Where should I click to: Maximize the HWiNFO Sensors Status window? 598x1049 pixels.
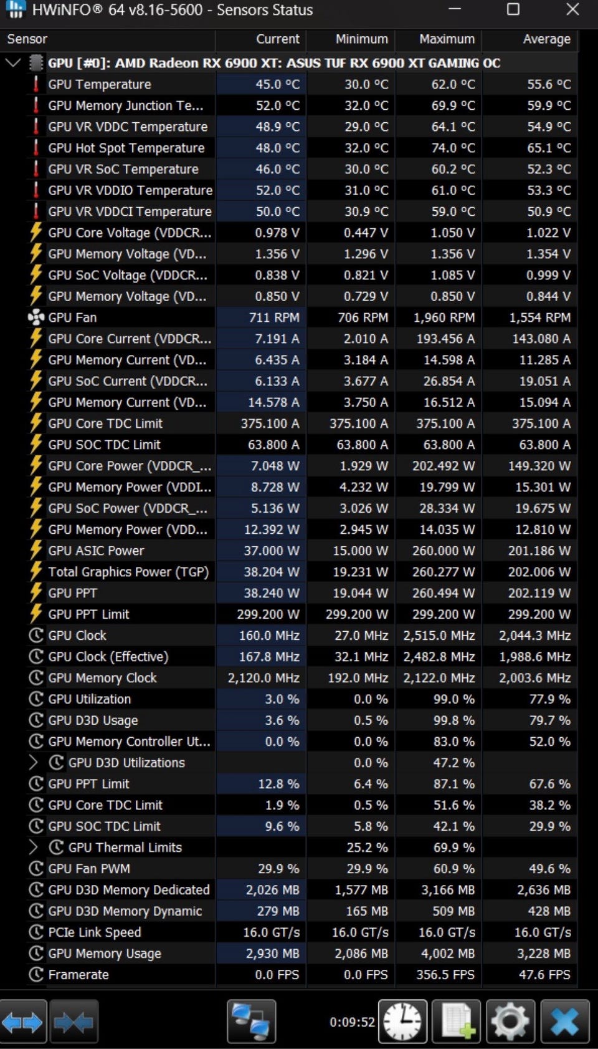tap(513, 9)
